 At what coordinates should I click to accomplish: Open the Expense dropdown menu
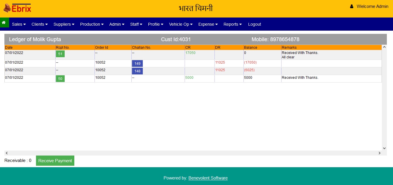[208, 24]
